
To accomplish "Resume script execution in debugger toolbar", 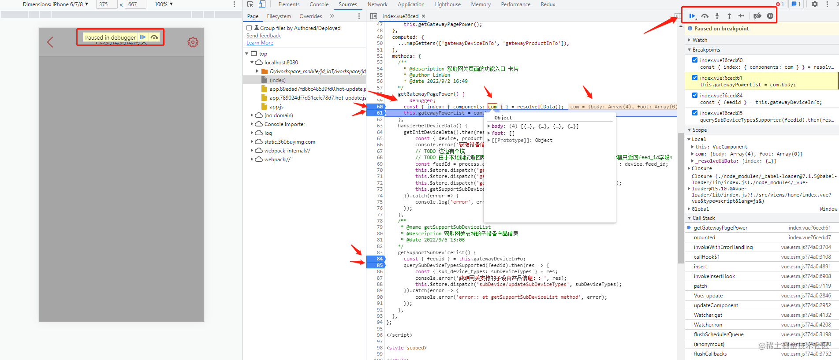I will (x=692, y=16).
